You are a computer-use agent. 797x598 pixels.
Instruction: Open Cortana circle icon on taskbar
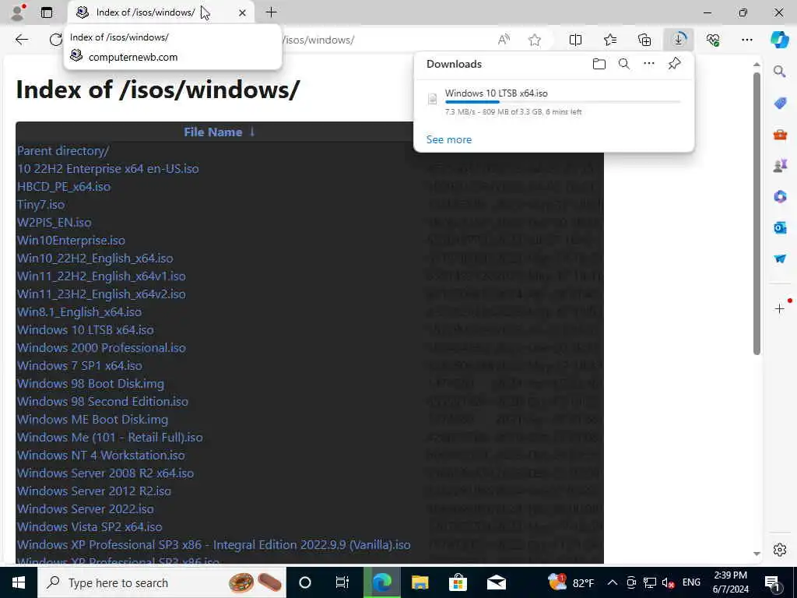coord(304,582)
